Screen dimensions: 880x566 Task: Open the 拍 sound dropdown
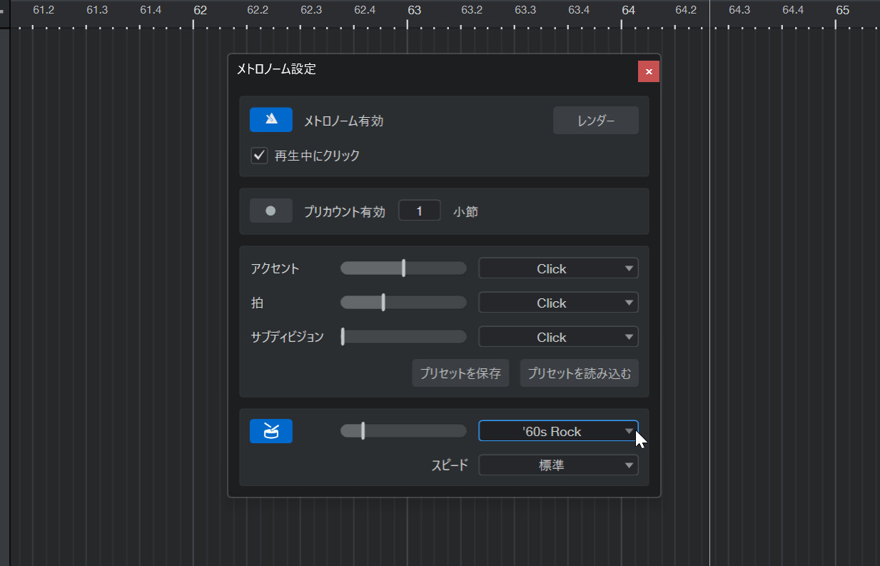pyautogui.click(x=558, y=303)
